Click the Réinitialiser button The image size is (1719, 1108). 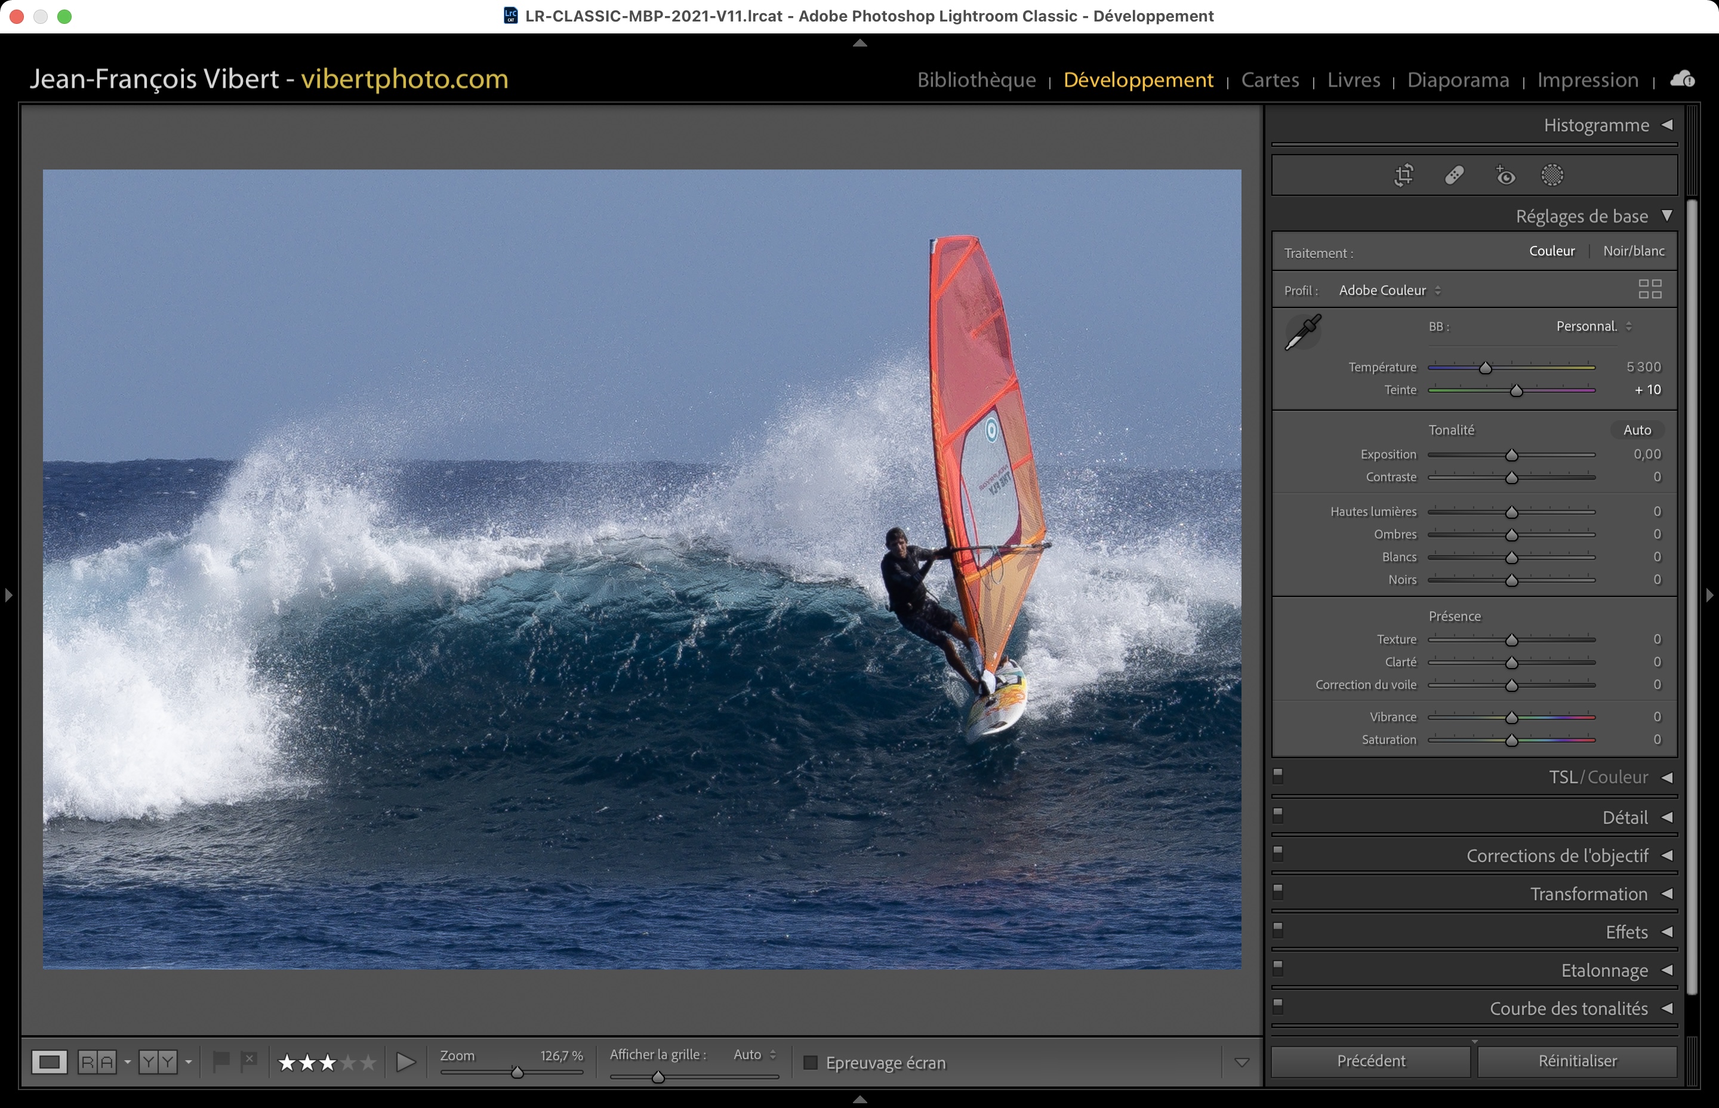(x=1576, y=1060)
